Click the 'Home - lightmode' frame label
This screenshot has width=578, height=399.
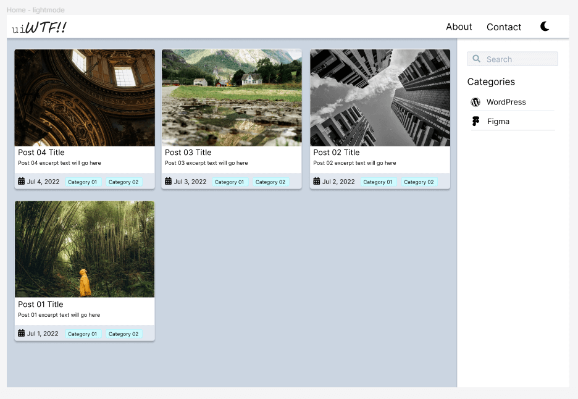36,10
